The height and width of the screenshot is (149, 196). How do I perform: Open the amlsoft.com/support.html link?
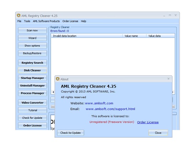[110, 109]
